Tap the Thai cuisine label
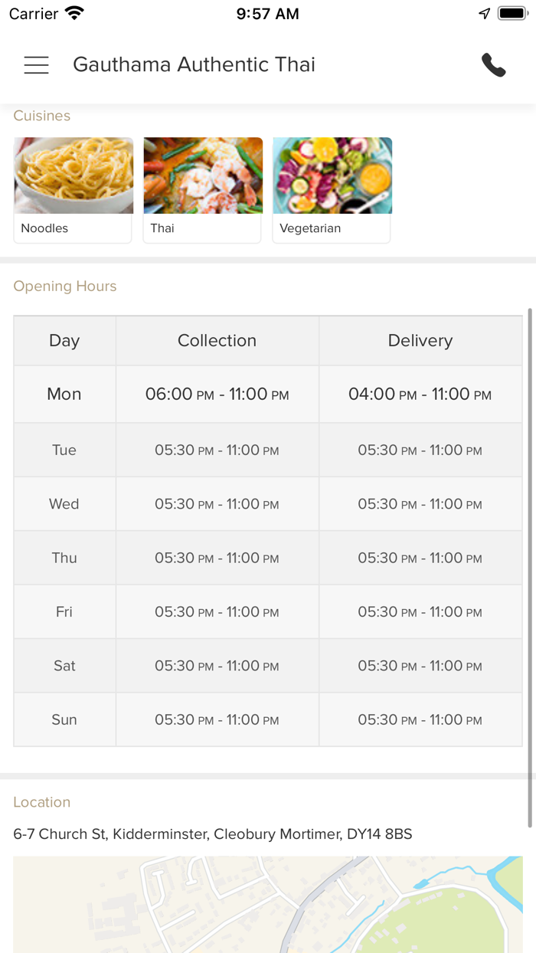 pyautogui.click(x=162, y=228)
